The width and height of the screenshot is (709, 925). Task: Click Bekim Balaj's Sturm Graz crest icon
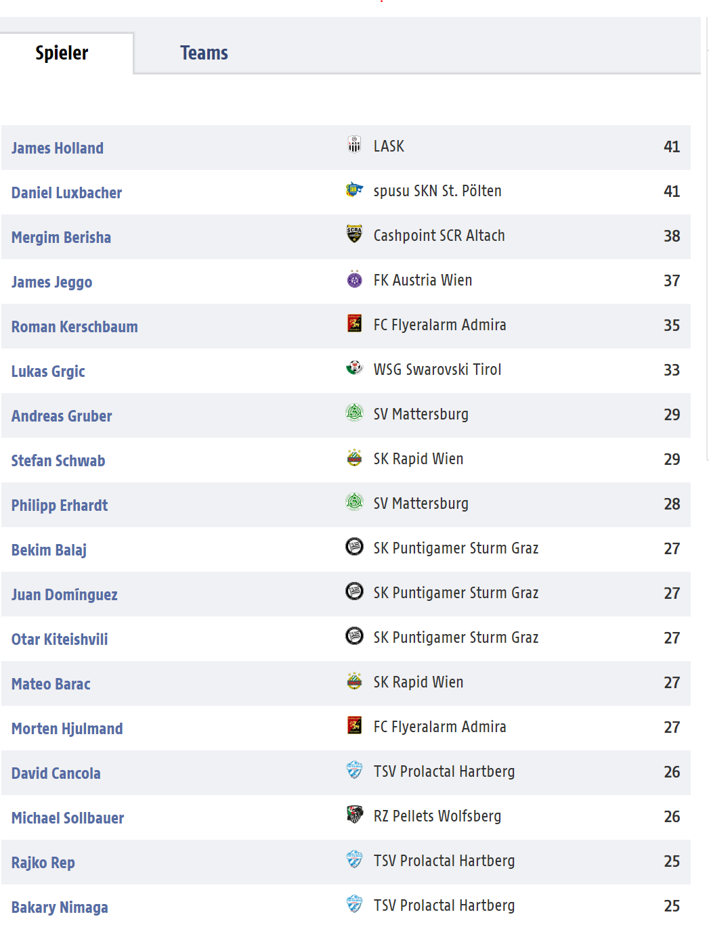coord(354,547)
